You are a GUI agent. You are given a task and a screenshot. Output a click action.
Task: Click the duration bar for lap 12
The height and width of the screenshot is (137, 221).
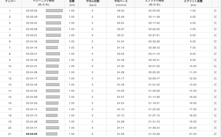pos(52,79)
